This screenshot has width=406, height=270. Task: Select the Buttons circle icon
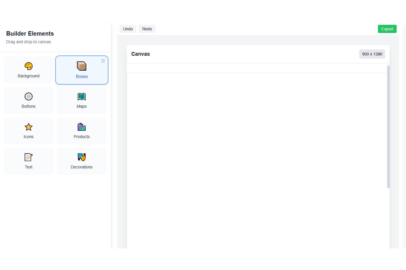28,96
